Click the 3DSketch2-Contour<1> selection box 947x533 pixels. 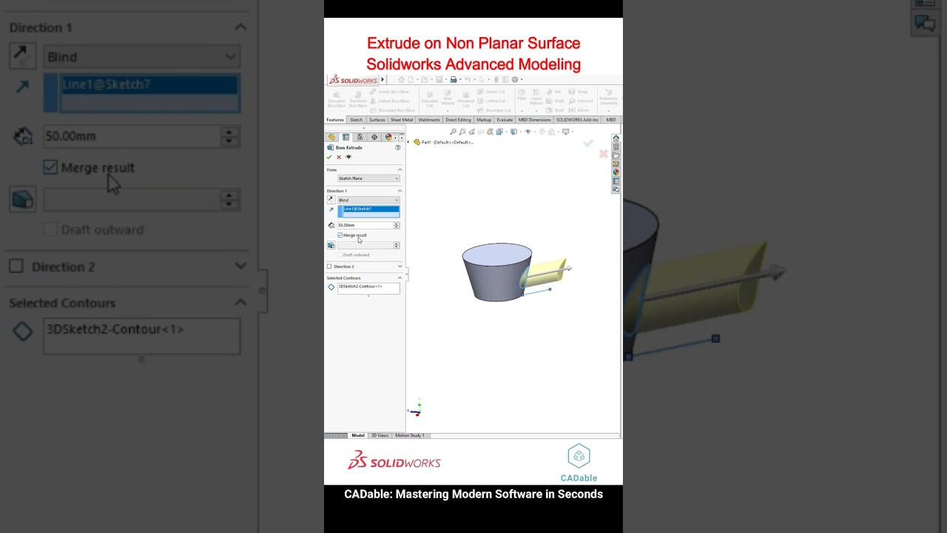[368, 289]
